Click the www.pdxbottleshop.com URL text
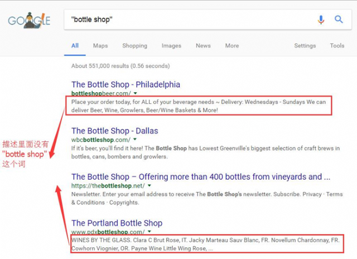The height and width of the screenshot is (259, 357). point(108,232)
